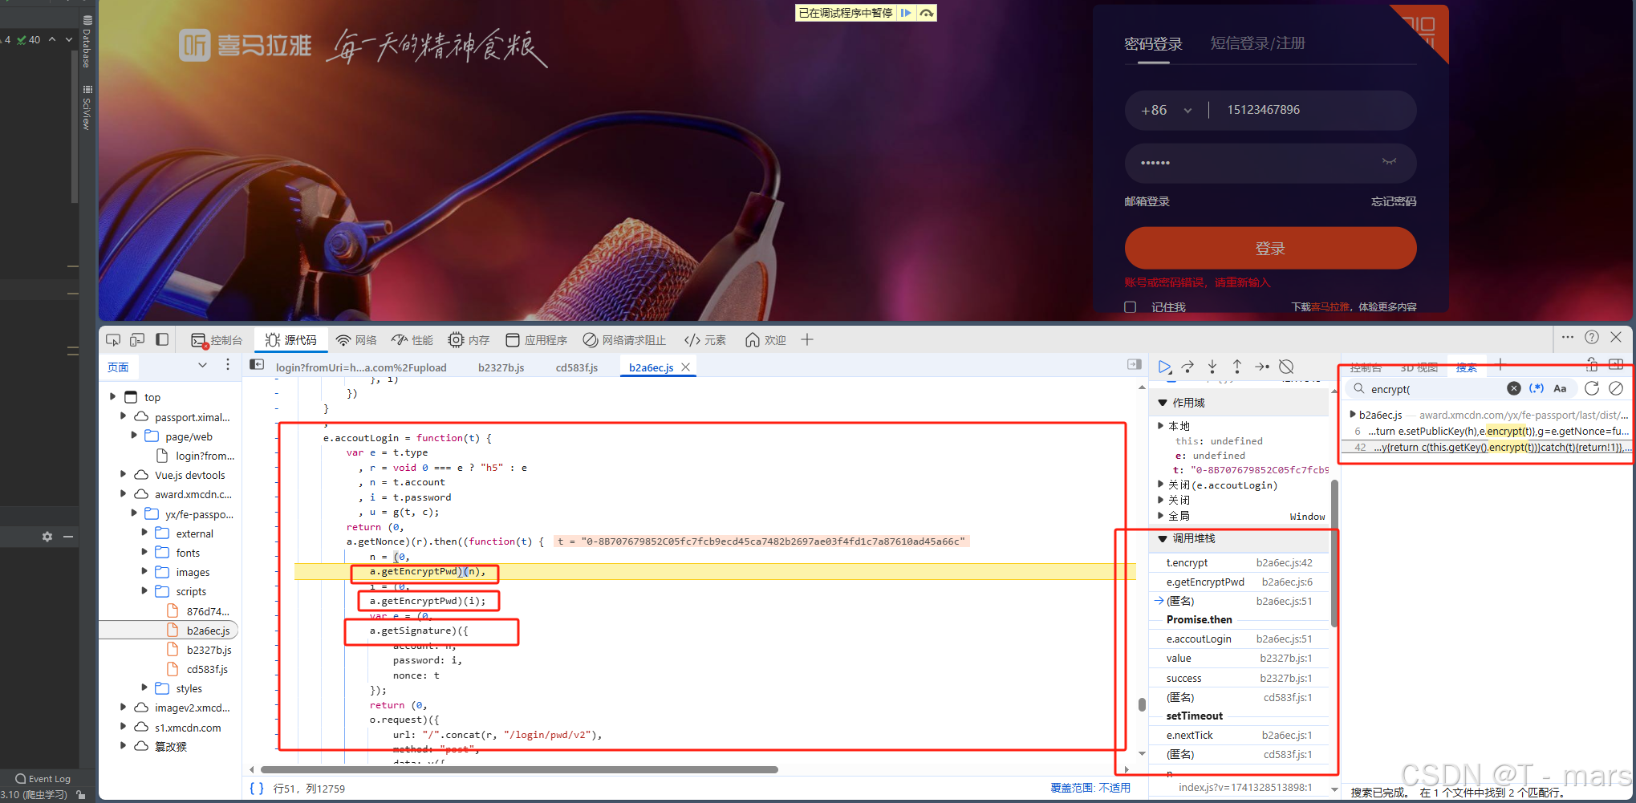Expand the images folder
This screenshot has height=803, width=1636.
click(144, 571)
